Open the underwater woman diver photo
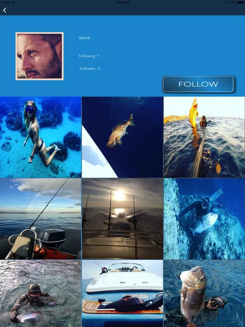Viewport: 245px width, 327px height. (x=41, y=137)
